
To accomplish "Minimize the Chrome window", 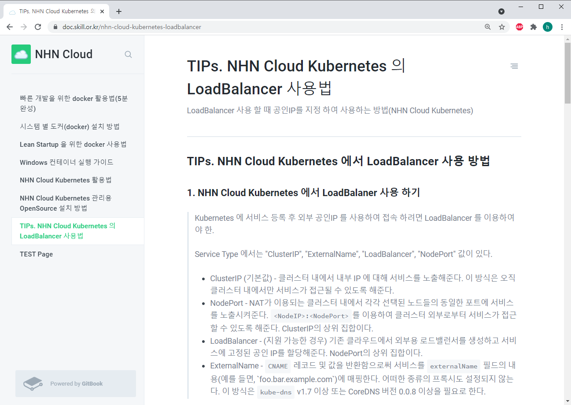I will point(521,6).
